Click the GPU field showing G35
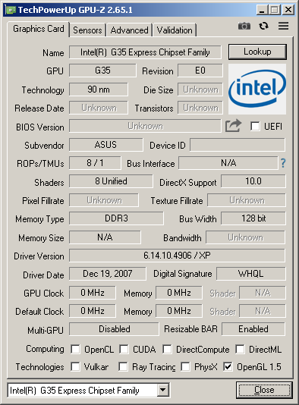The image size is (299, 405). pos(102,71)
